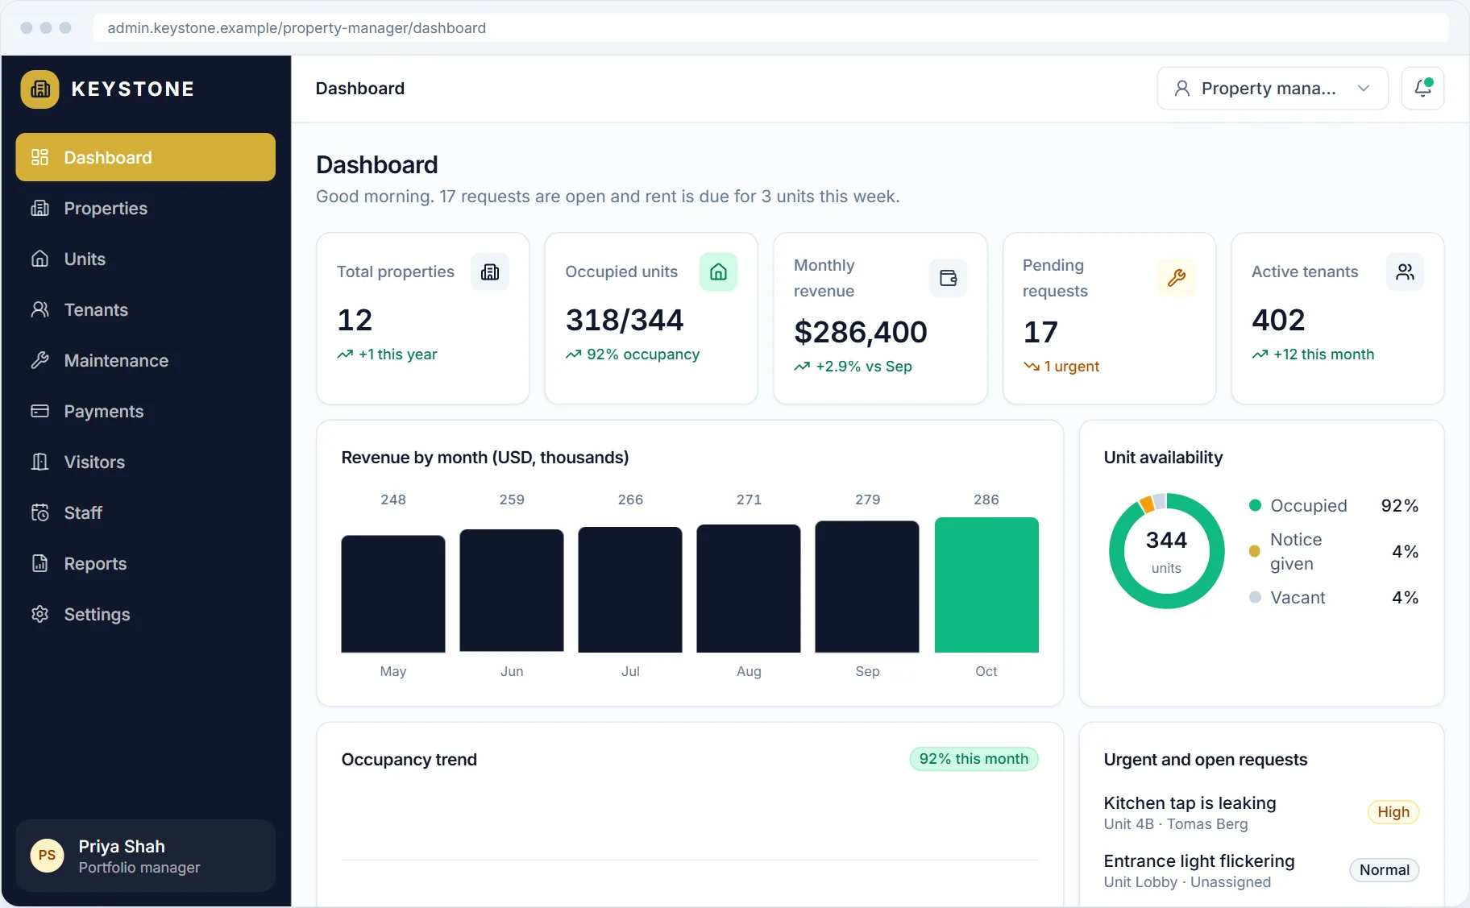Click the 344 units donut chart
The width and height of the screenshot is (1470, 908).
coord(1166,551)
